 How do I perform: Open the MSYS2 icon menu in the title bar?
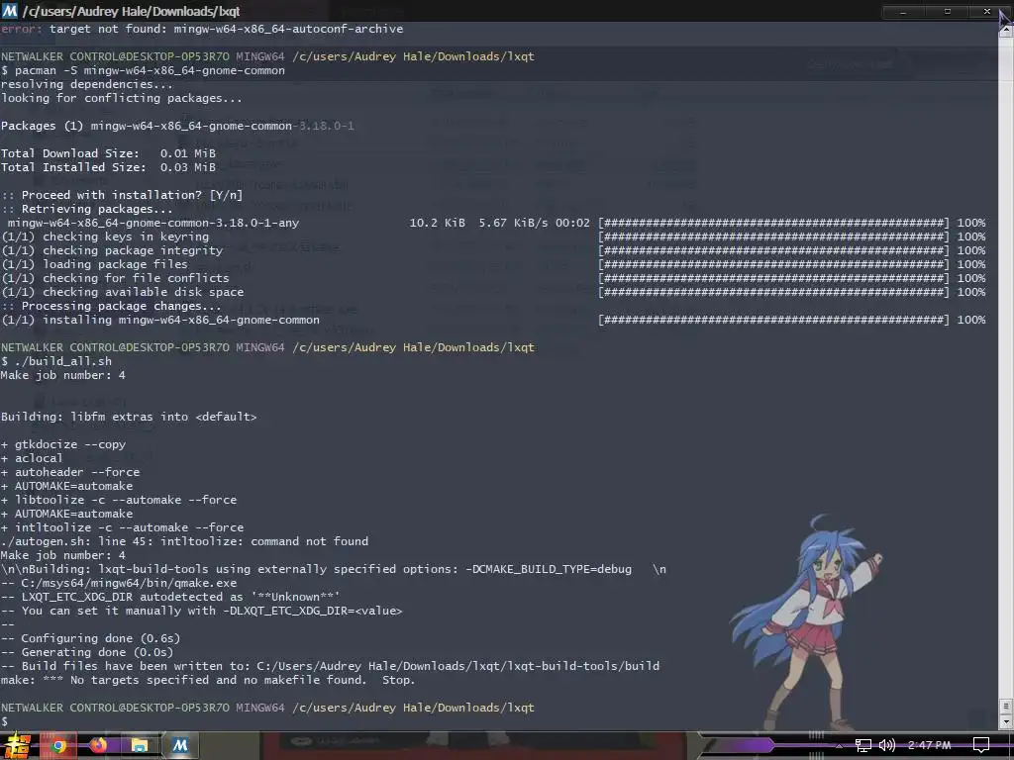click(x=10, y=10)
